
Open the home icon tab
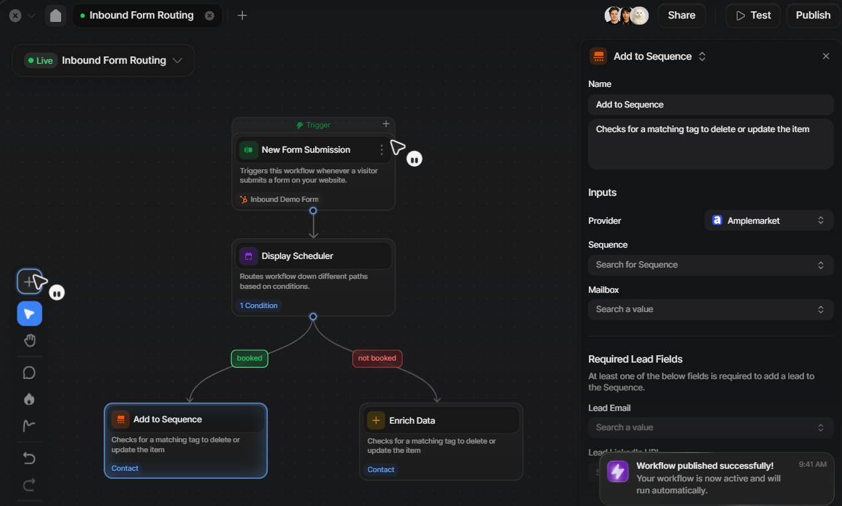(56, 15)
